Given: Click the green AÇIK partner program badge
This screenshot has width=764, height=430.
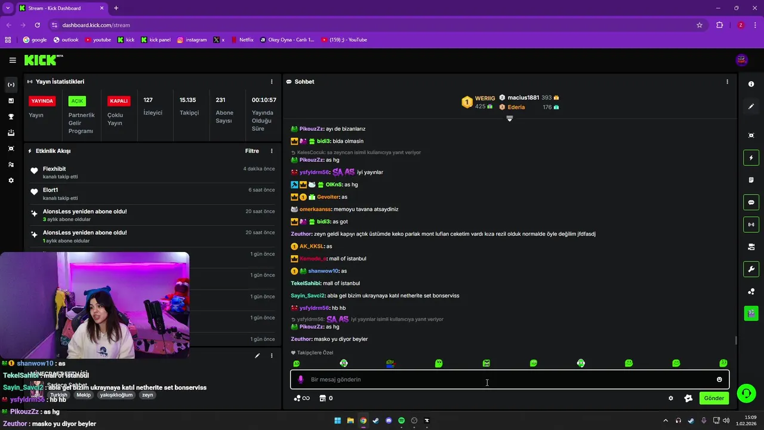Looking at the screenshot, I should (77, 101).
